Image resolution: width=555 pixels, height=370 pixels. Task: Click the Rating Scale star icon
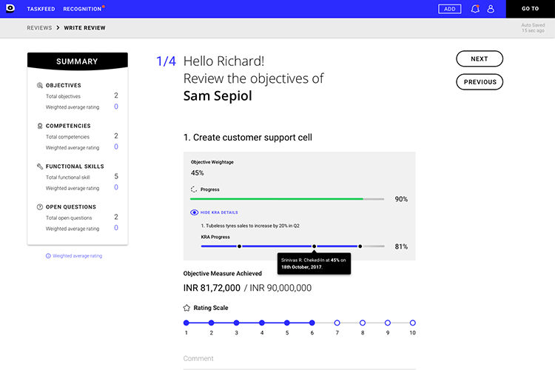186,308
